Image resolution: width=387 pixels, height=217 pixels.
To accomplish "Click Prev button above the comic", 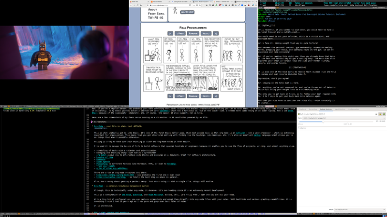I will pyautogui.click(x=180, y=33).
